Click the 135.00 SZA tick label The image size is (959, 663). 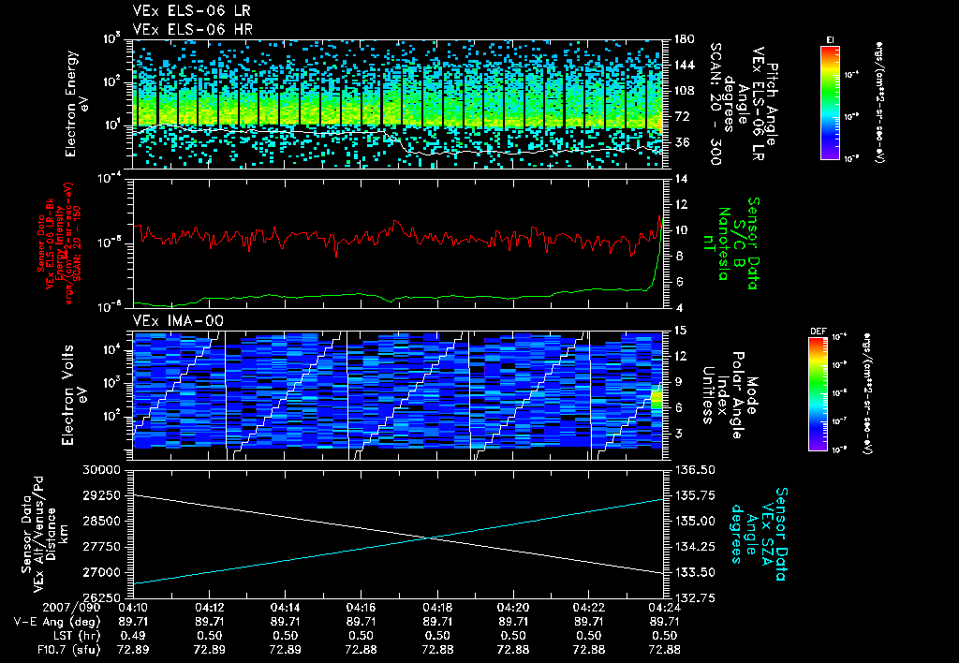pyautogui.click(x=694, y=521)
